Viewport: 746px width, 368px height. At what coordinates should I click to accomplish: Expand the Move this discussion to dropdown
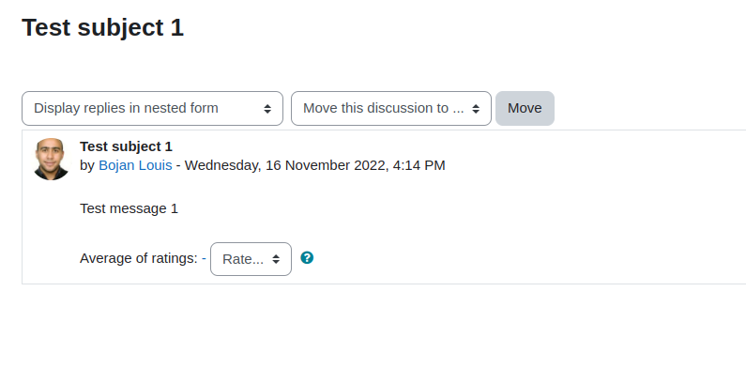tap(391, 109)
